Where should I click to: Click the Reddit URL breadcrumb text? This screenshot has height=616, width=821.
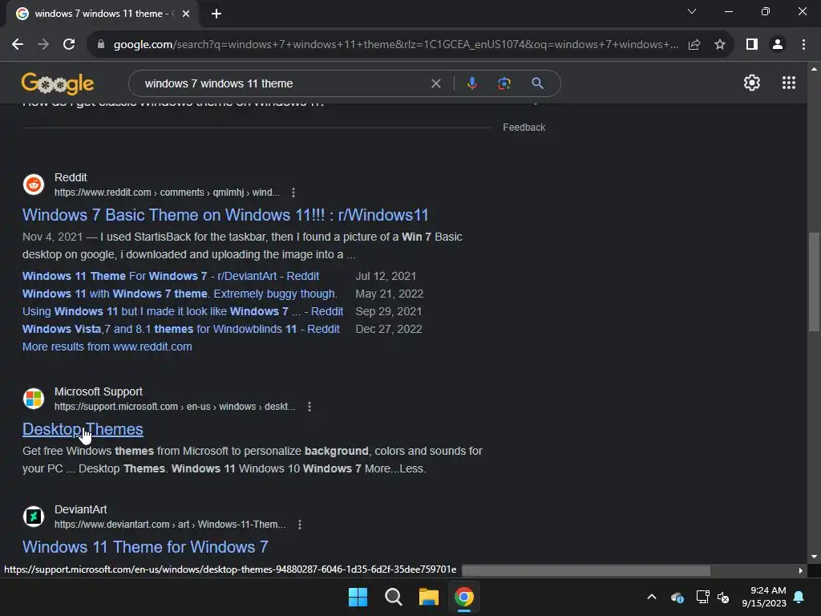coord(167,192)
